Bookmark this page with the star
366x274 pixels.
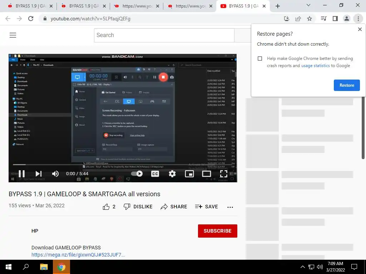310,19
